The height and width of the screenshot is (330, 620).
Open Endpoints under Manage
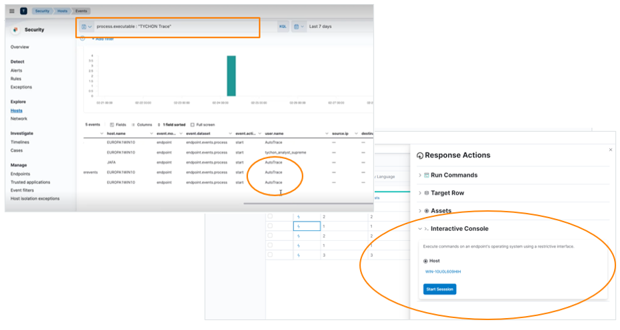click(20, 174)
